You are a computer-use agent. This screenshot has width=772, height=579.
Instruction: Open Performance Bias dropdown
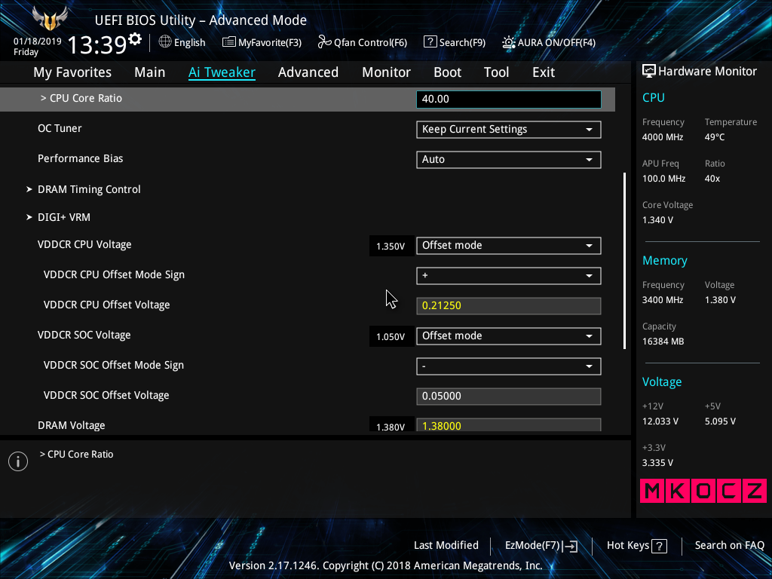tap(509, 160)
